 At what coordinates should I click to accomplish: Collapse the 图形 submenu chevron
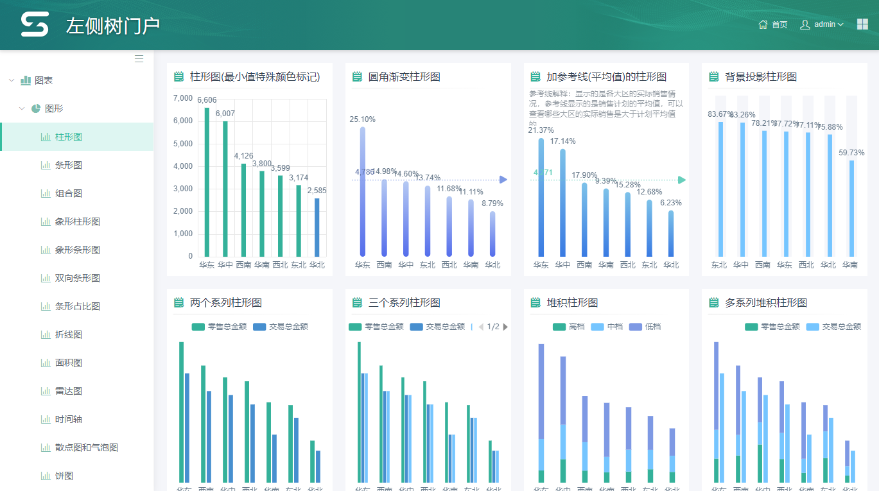[22, 108]
